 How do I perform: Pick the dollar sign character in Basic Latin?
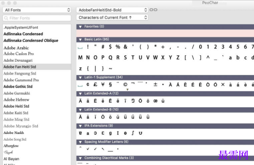coord(110,47)
